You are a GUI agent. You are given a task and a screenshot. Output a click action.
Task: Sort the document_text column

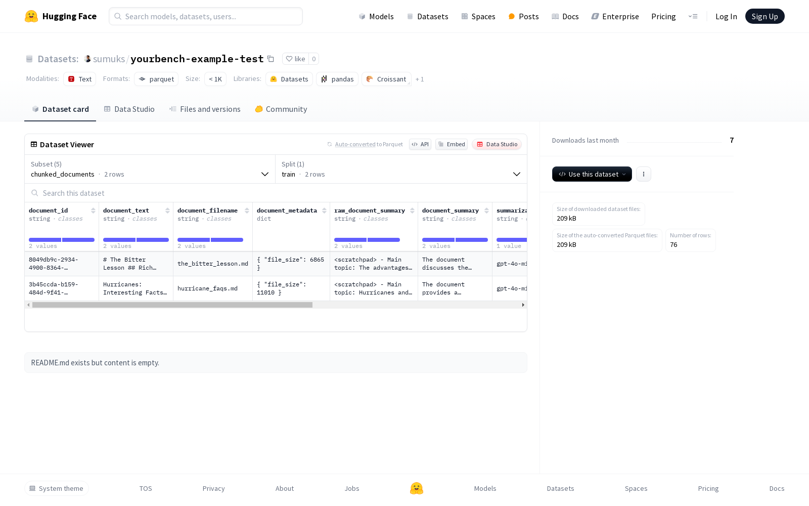pos(167,210)
